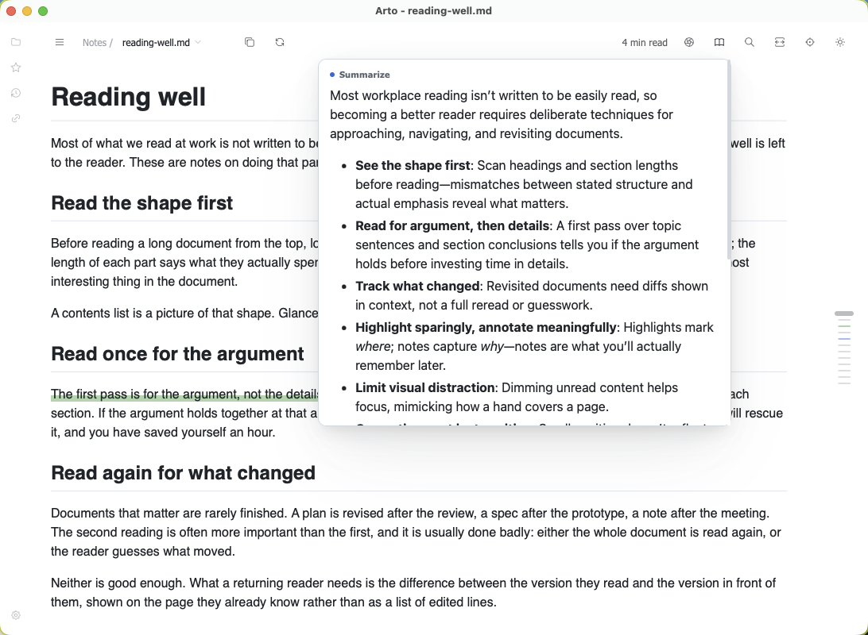This screenshot has height=635, width=868.
Task: Click summary intro Most workplace reading
Action: (x=502, y=114)
